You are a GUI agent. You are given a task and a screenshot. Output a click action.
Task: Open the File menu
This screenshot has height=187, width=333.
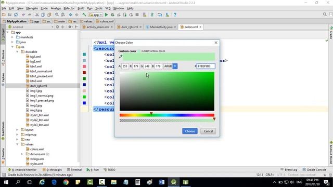tap(4, 8)
